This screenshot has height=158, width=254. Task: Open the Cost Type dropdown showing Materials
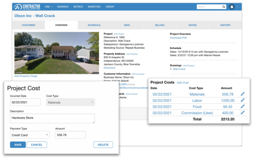coord(70,102)
